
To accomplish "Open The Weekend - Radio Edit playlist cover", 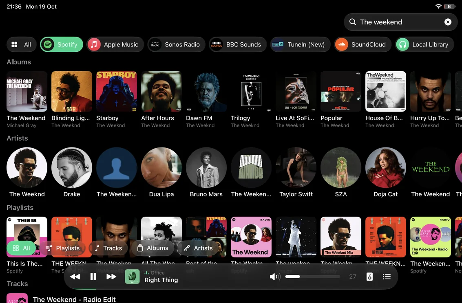I will pos(431,237).
